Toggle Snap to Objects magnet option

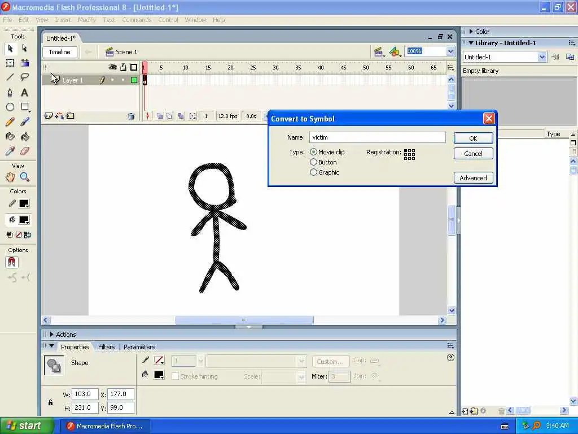pos(12,262)
